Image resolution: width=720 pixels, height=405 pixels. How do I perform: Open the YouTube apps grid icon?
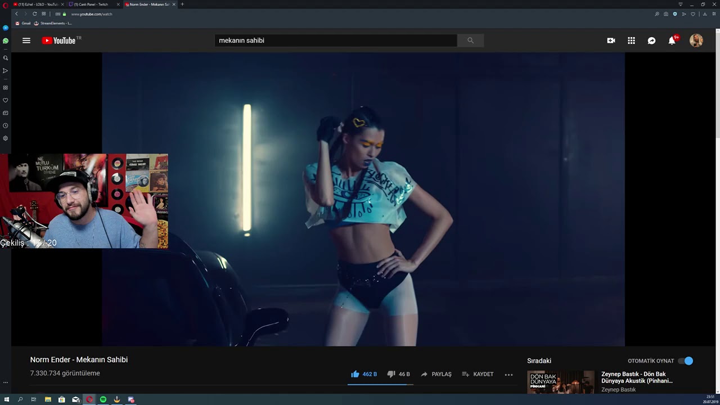pyautogui.click(x=631, y=40)
